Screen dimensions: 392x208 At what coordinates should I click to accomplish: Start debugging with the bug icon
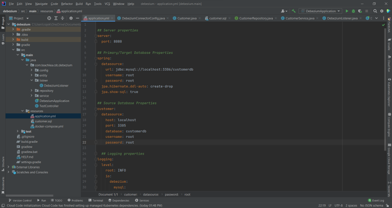(x=353, y=11)
